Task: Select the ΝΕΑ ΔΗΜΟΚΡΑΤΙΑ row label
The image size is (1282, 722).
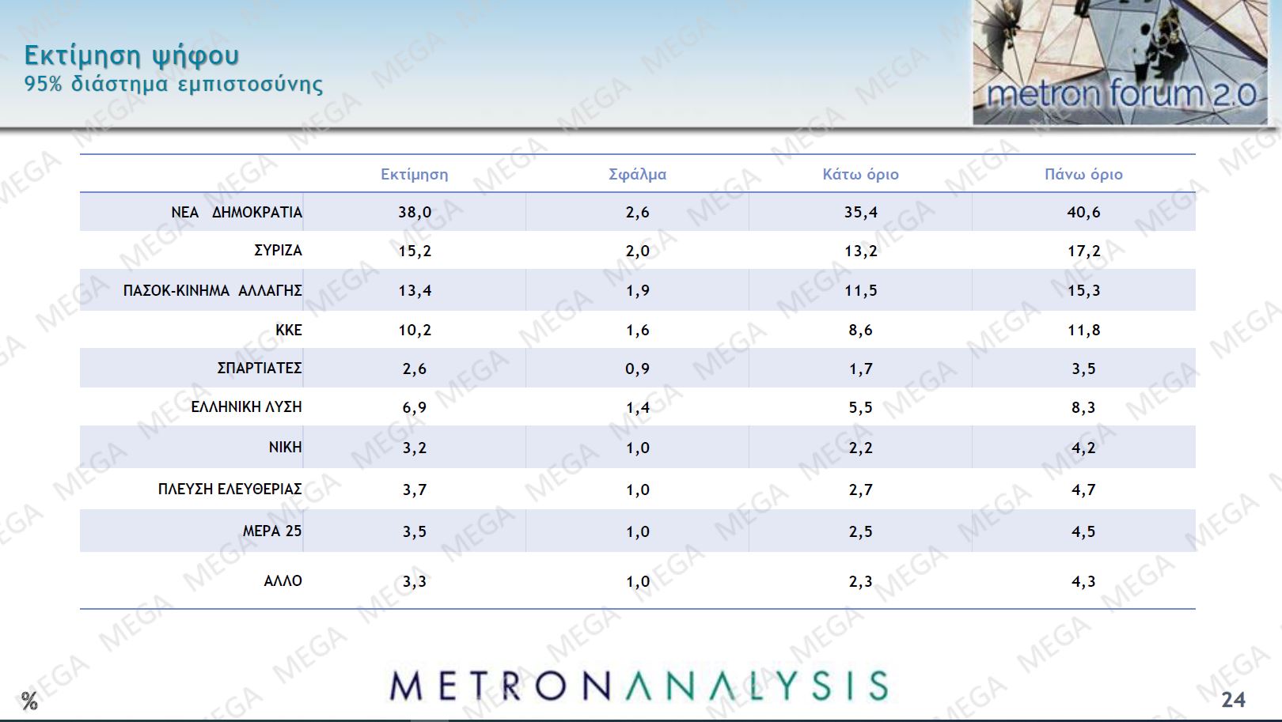Action: coord(237,212)
